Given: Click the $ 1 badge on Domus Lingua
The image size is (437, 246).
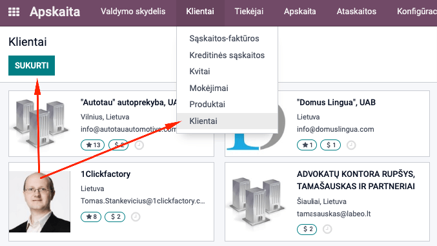Looking at the screenshot, I should [330, 145].
